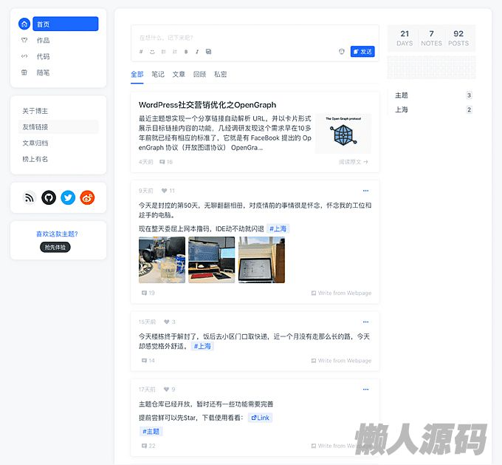Click the RSS feed icon
Viewport: 502px width, 465px height.
(30, 198)
